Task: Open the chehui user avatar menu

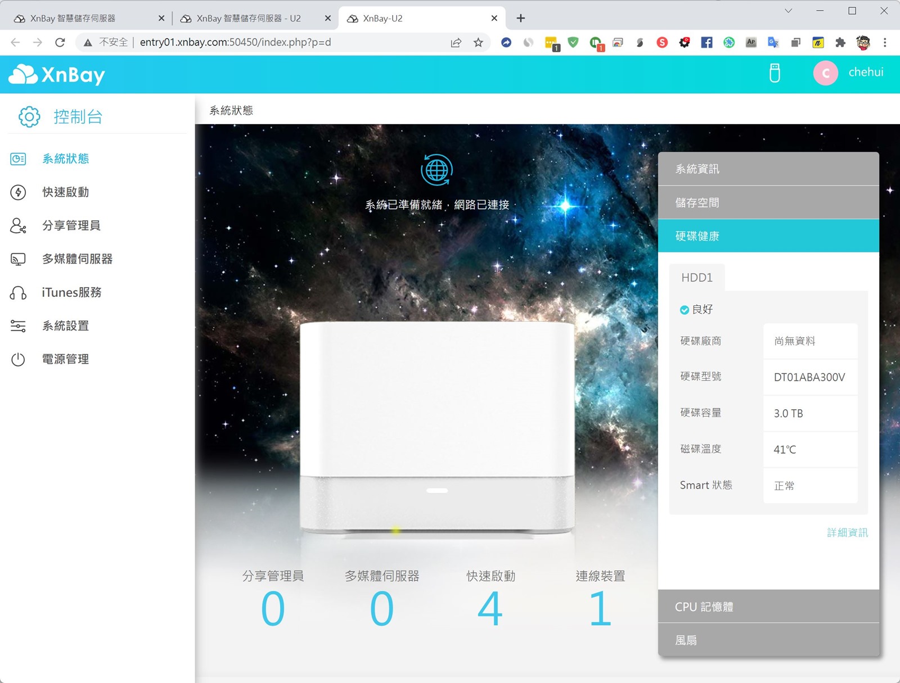Action: point(825,73)
